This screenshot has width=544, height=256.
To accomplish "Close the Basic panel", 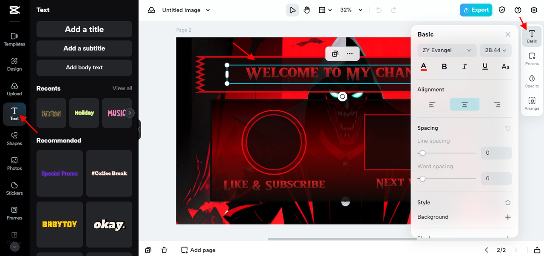I will pos(508,34).
